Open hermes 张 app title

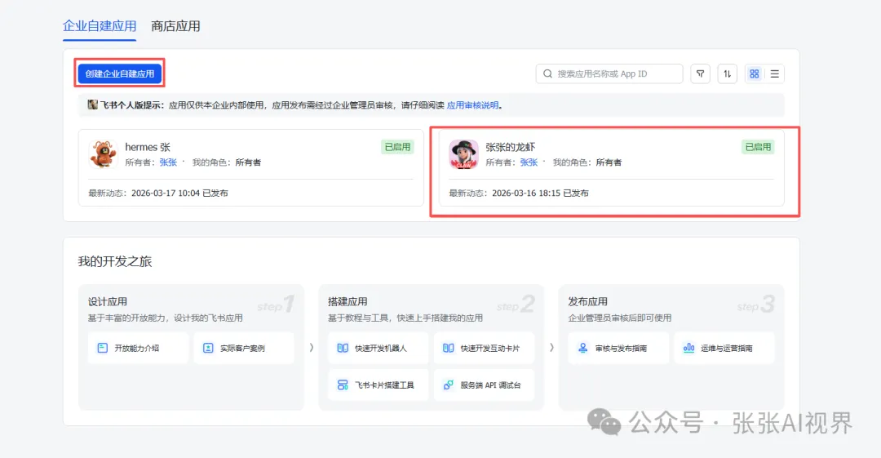click(x=147, y=147)
